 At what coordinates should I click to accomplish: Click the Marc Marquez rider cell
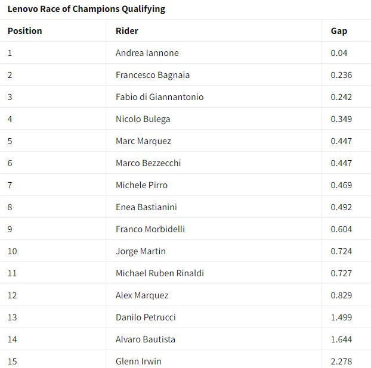pos(143,141)
